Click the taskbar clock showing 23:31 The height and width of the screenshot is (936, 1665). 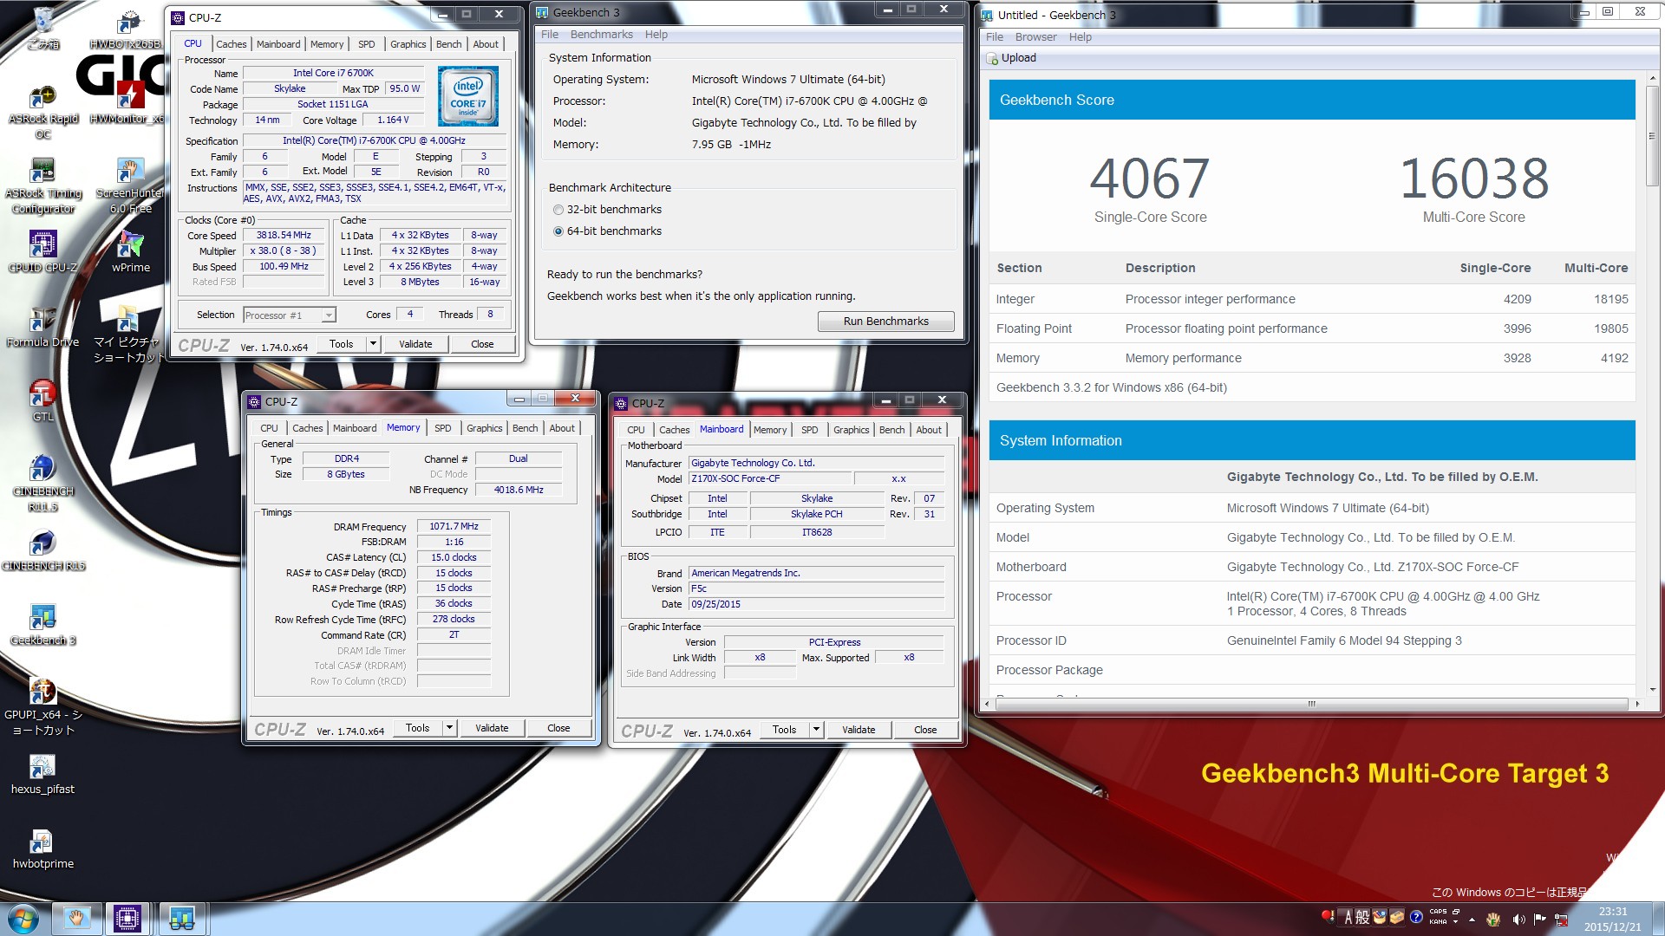tap(1612, 919)
